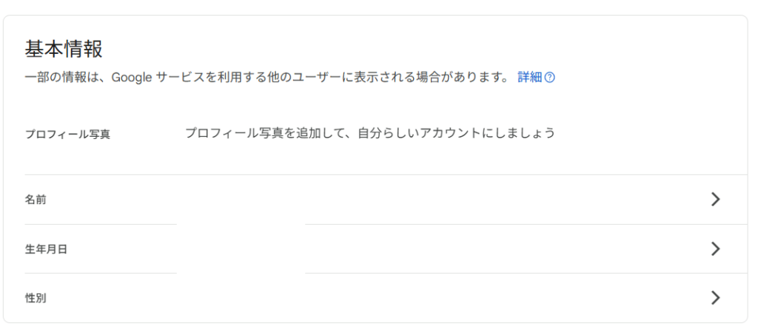Click the help question mark icon beside 詳細

pos(550,78)
